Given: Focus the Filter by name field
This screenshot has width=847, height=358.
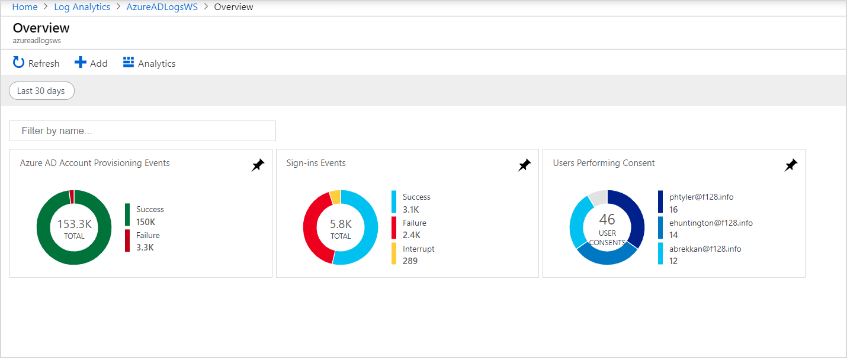Looking at the screenshot, I should 143,131.
